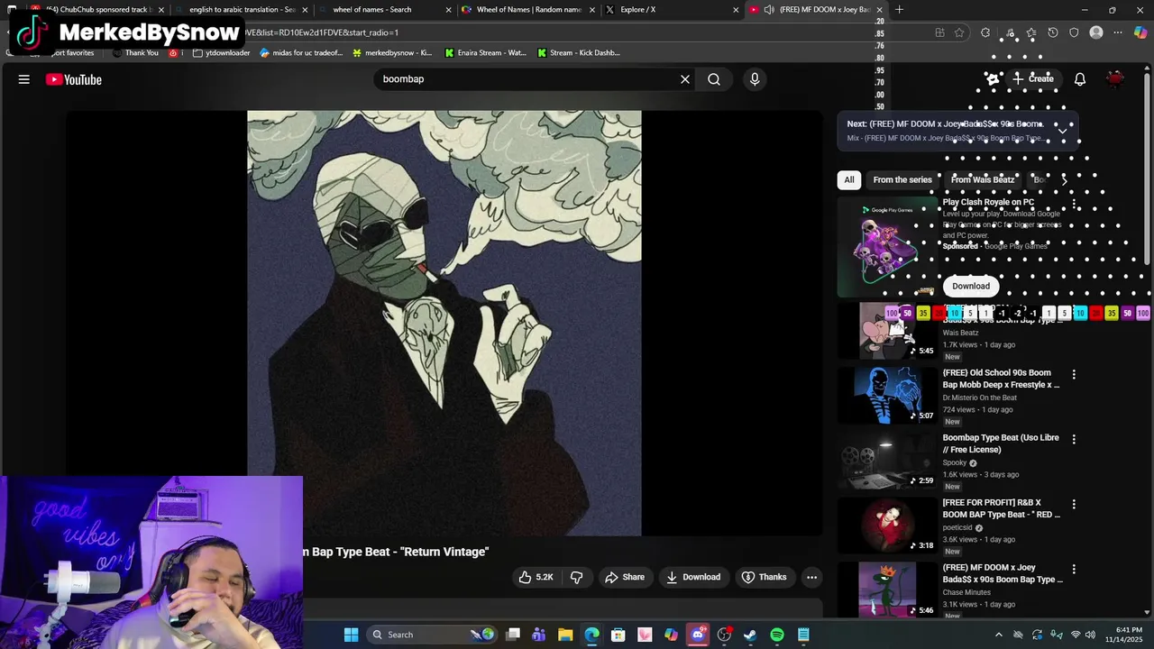Show more filter chips with right arrow
The height and width of the screenshot is (649, 1154).
(1064, 179)
